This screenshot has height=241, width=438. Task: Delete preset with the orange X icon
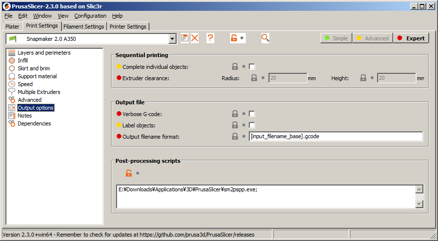(195, 38)
